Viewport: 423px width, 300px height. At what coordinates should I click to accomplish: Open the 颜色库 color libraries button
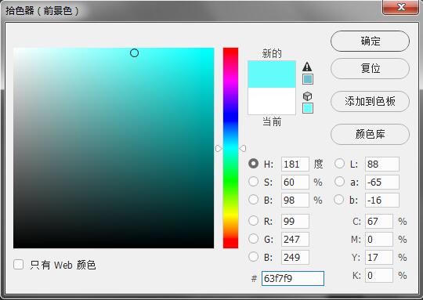click(x=370, y=135)
